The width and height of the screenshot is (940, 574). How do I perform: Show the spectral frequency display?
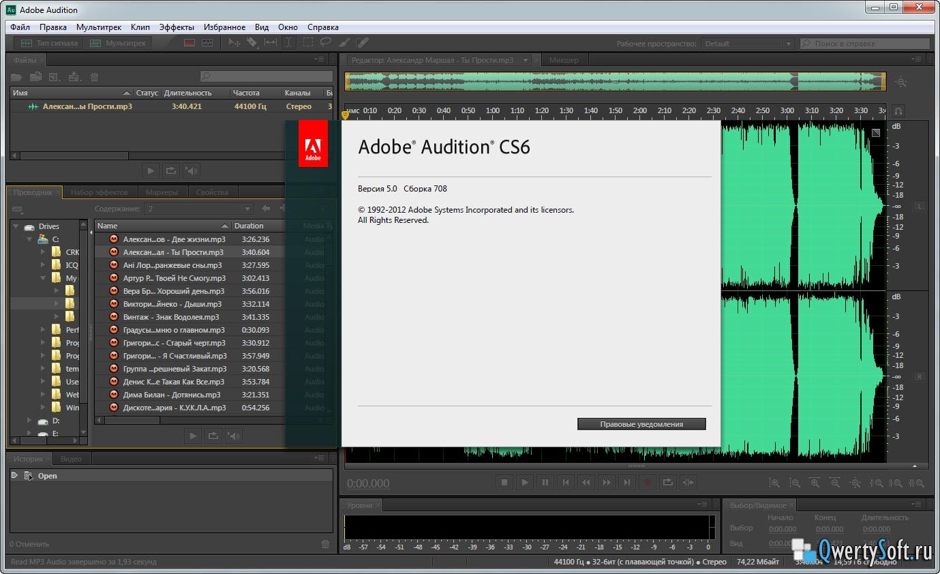pyautogui.click(x=189, y=43)
